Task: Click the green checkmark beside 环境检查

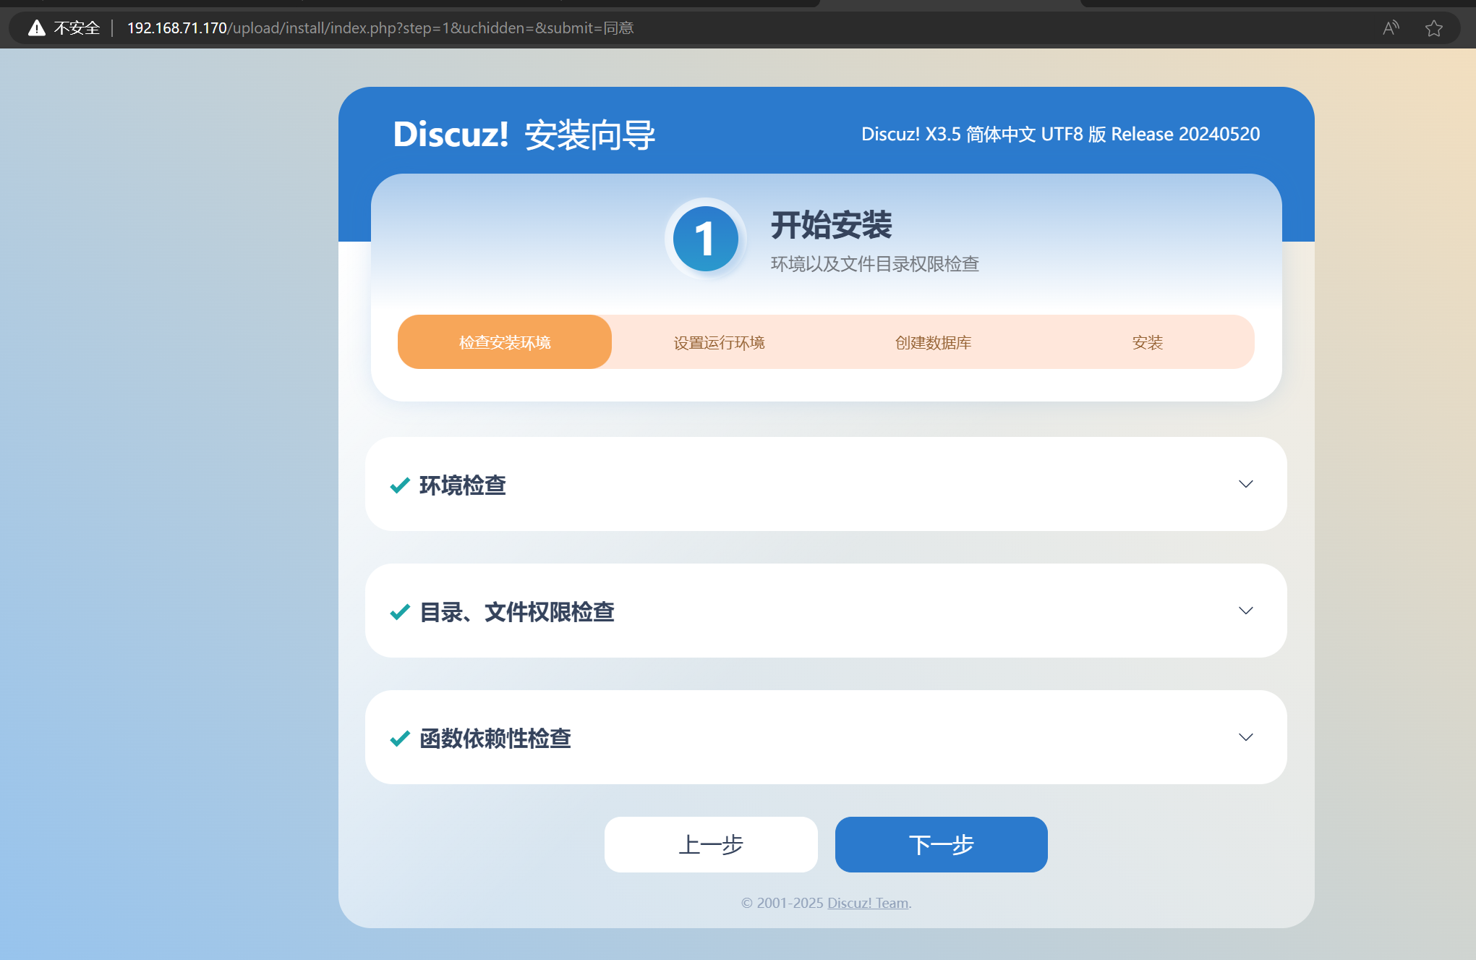Action: pyautogui.click(x=400, y=485)
